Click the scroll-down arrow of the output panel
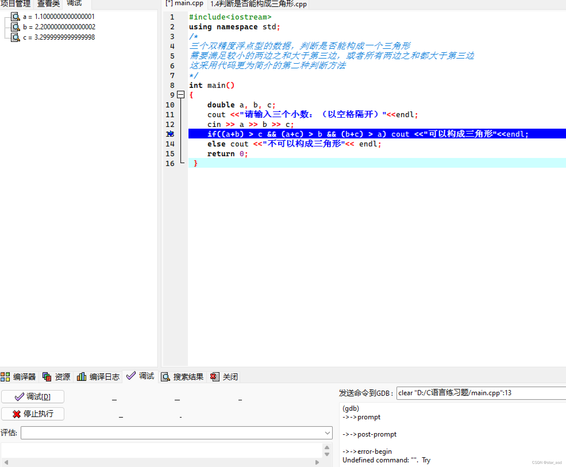The width and height of the screenshot is (566, 467). (327, 454)
